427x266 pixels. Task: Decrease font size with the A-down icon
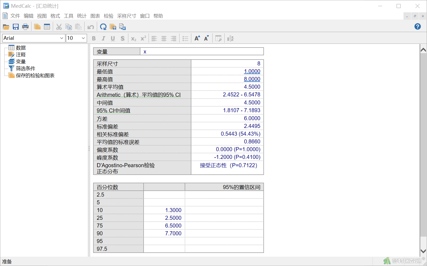tap(207, 38)
